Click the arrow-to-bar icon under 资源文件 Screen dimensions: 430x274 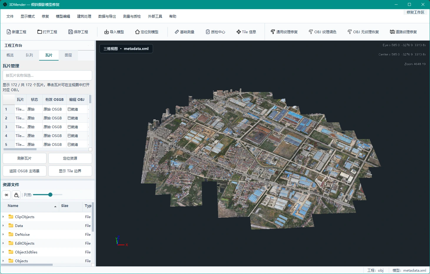[6, 195]
